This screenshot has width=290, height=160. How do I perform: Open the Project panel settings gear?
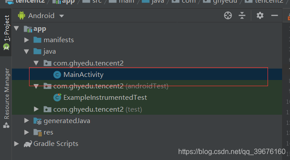260,15
